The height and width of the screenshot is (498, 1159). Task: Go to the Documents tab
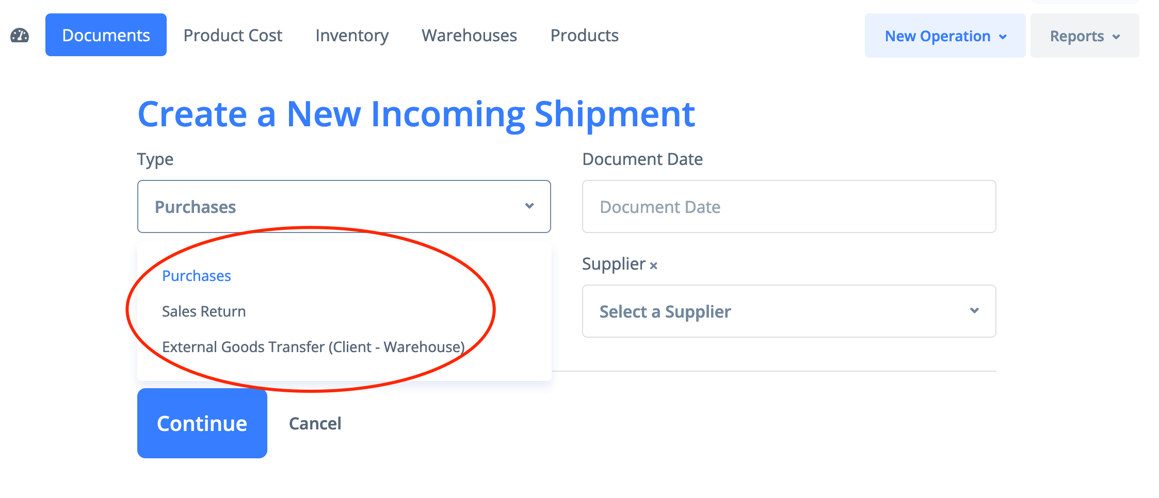pos(106,35)
